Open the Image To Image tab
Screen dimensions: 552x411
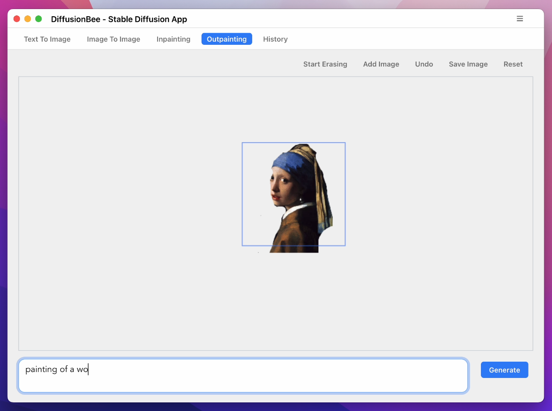pyautogui.click(x=114, y=39)
